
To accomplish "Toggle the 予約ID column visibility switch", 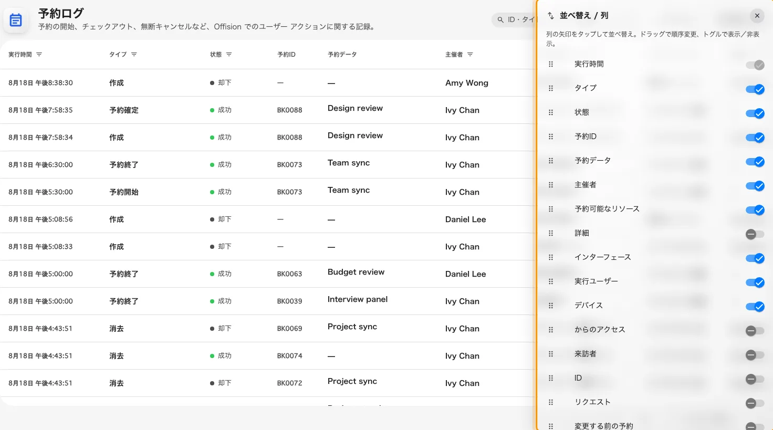I will pyautogui.click(x=755, y=138).
